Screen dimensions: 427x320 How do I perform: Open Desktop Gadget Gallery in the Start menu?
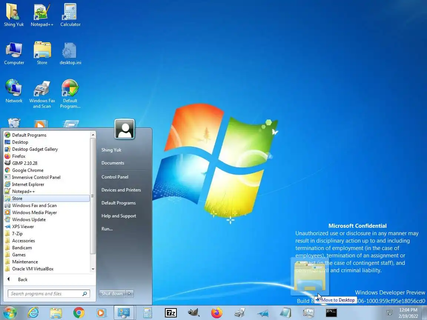coord(47,149)
